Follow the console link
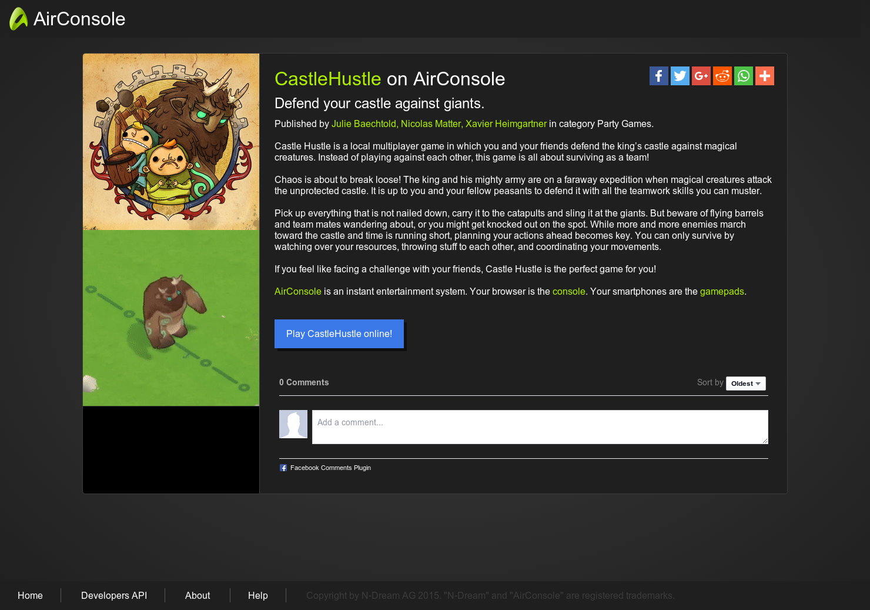 pyautogui.click(x=568, y=291)
